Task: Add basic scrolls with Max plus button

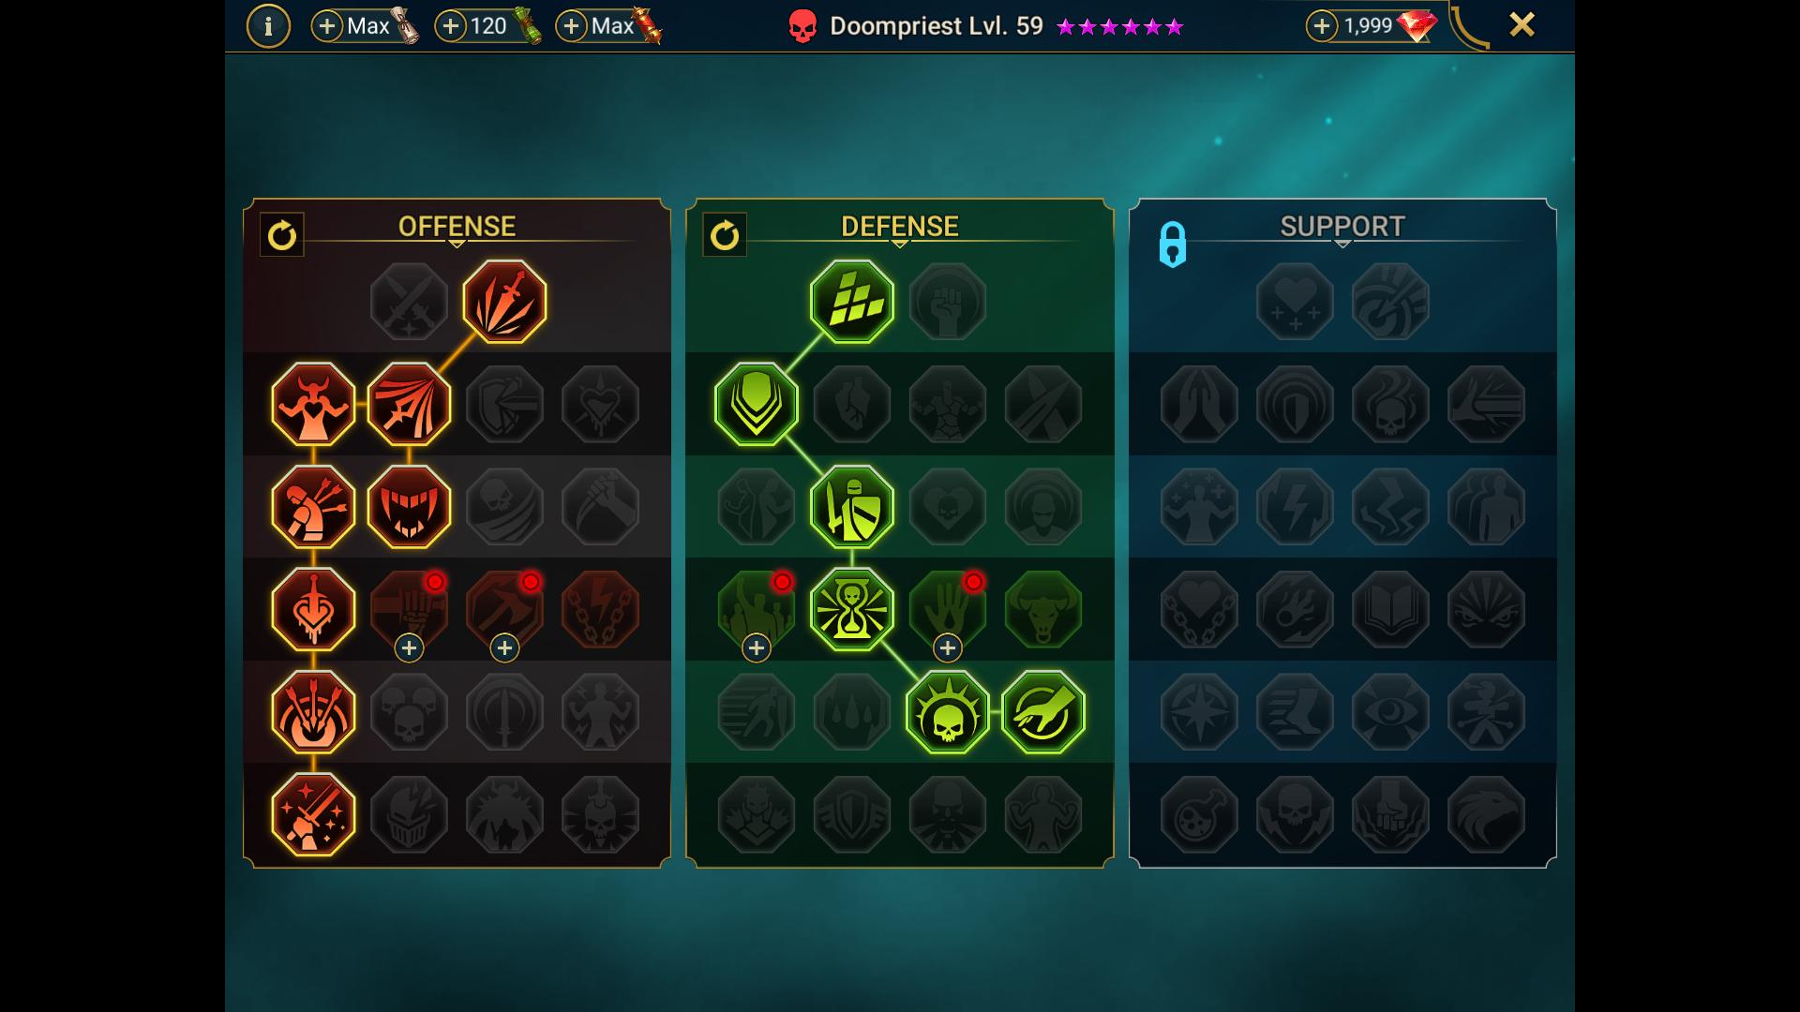Action: click(x=326, y=26)
